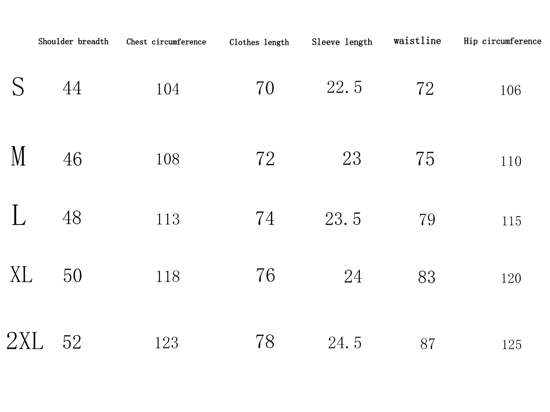Click the waistline value 83
This screenshot has height=412, width=550.
427,277
